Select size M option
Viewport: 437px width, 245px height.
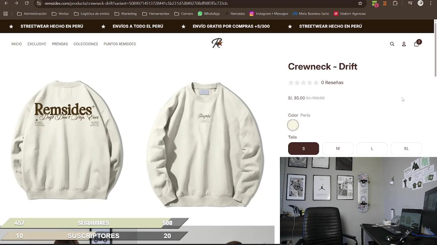(x=338, y=148)
